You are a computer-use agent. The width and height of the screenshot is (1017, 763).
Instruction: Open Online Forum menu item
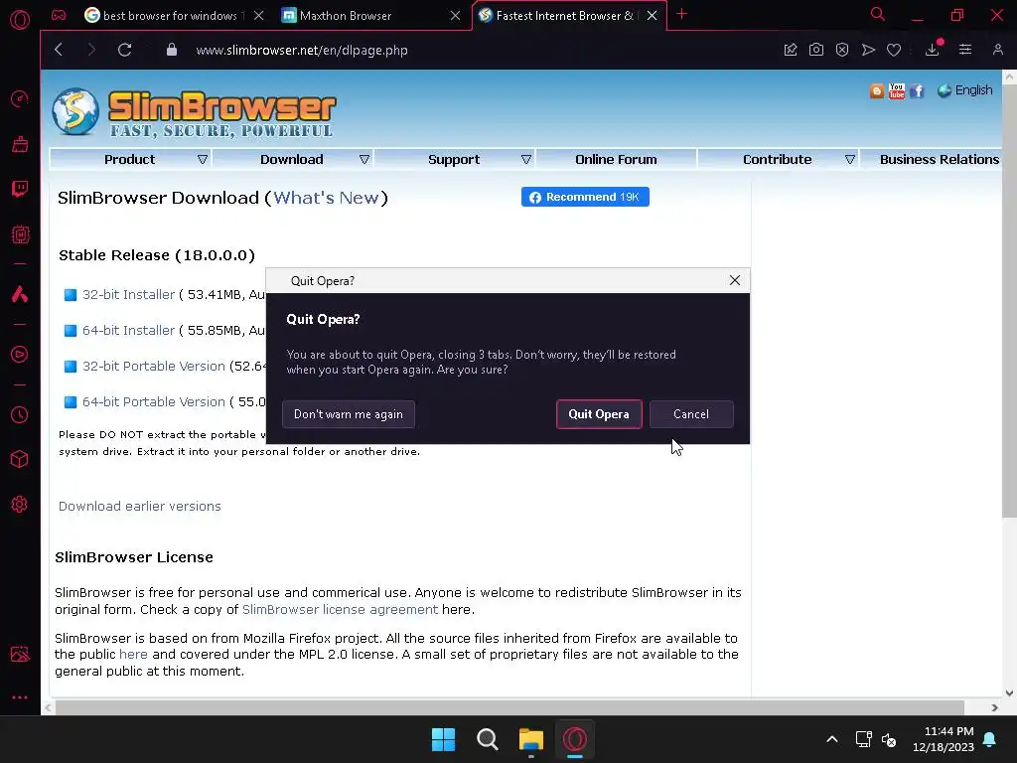[616, 160]
